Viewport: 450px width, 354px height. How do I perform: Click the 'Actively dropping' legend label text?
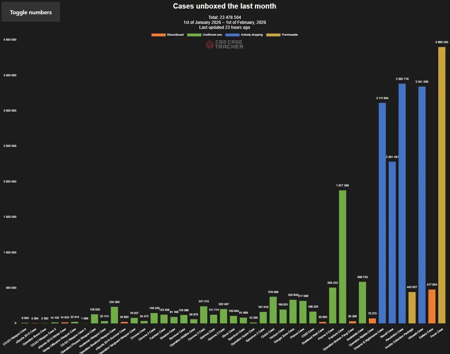click(x=252, y=35)
